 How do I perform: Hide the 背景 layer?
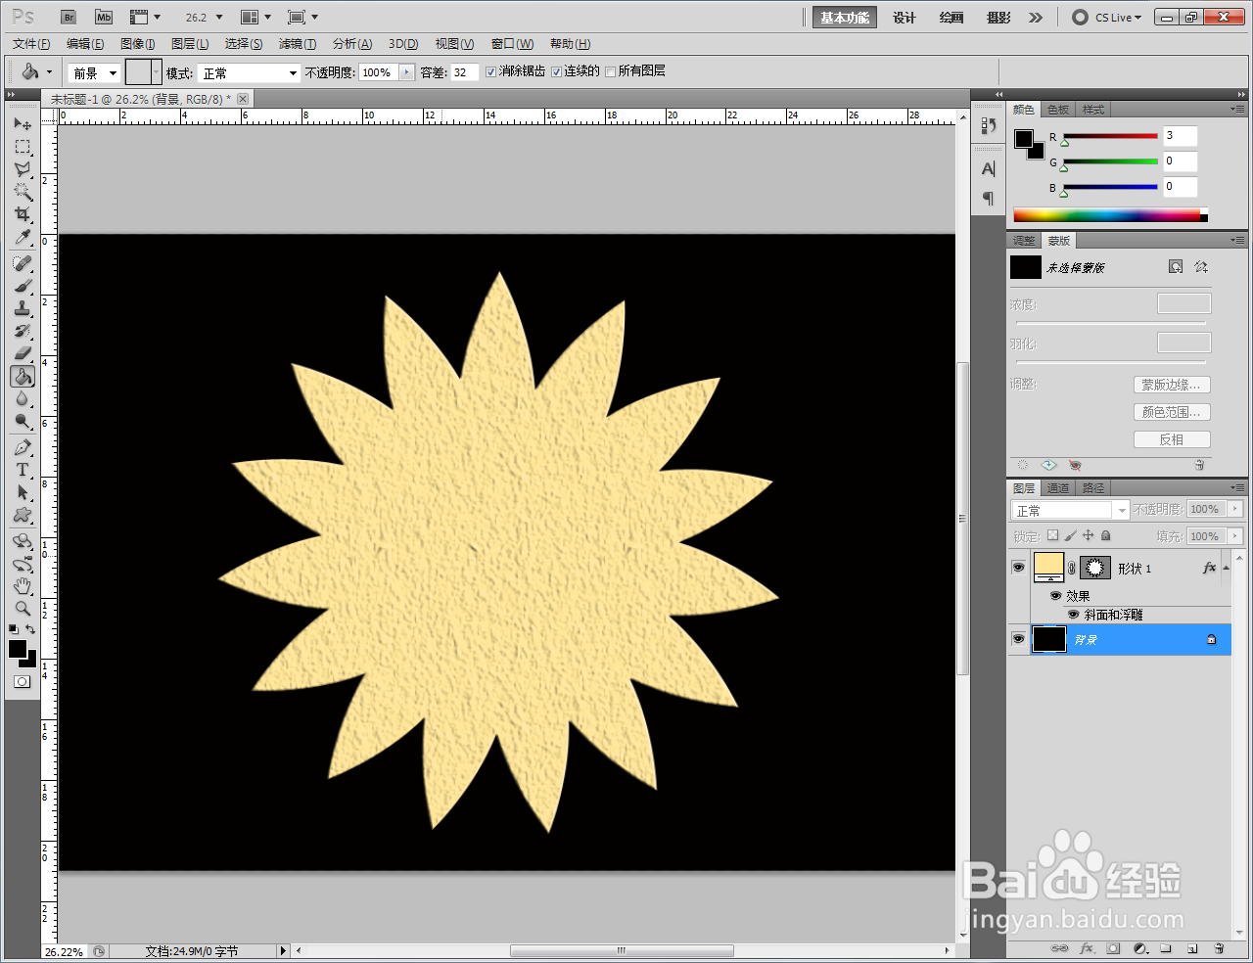click(1018, 639)
